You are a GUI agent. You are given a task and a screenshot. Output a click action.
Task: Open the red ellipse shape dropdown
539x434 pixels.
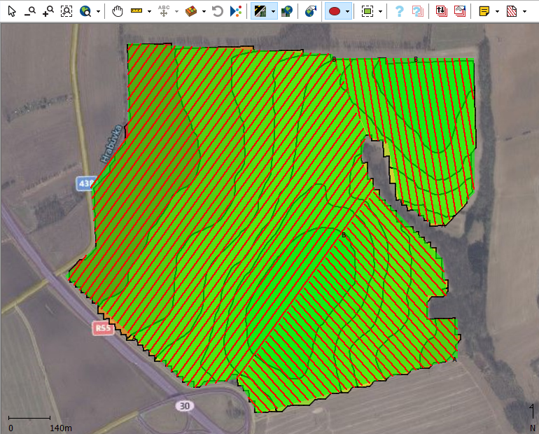[x=347, y=12]
